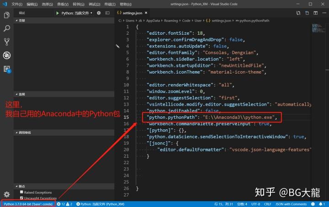The height and width of the screenshot is (207, 329).
Task: Open the Go menu
Action: (79, 4)
